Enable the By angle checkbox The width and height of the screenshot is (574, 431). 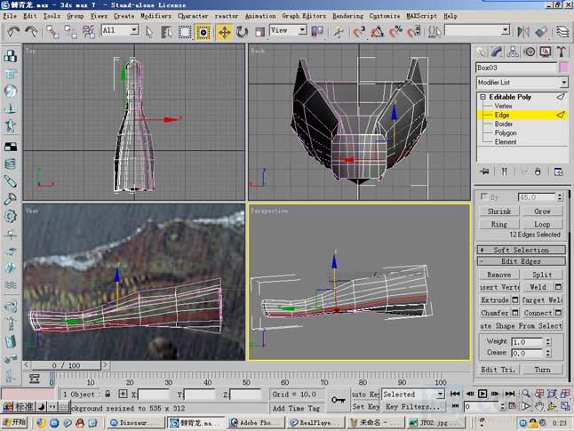484,196
